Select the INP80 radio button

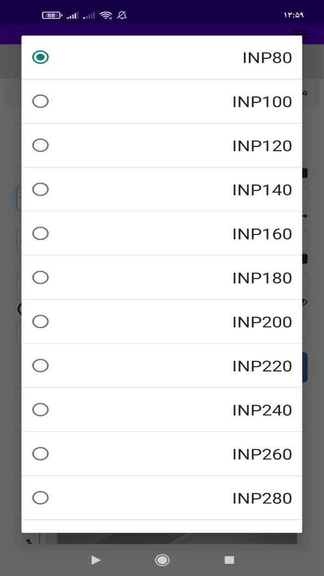40,57
